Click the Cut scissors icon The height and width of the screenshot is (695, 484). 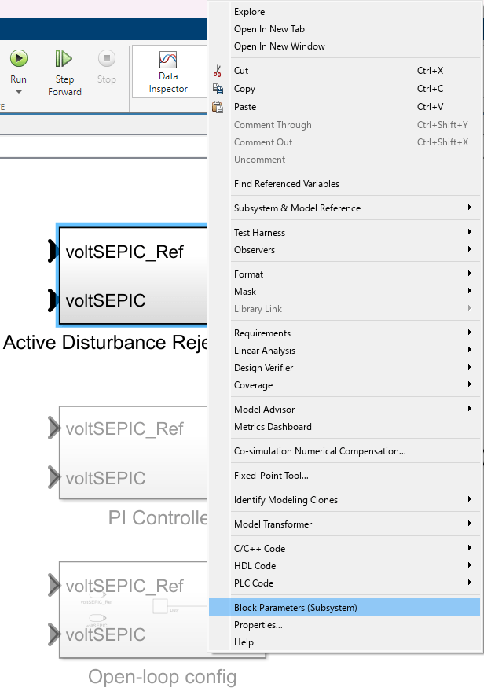(218, 71)
